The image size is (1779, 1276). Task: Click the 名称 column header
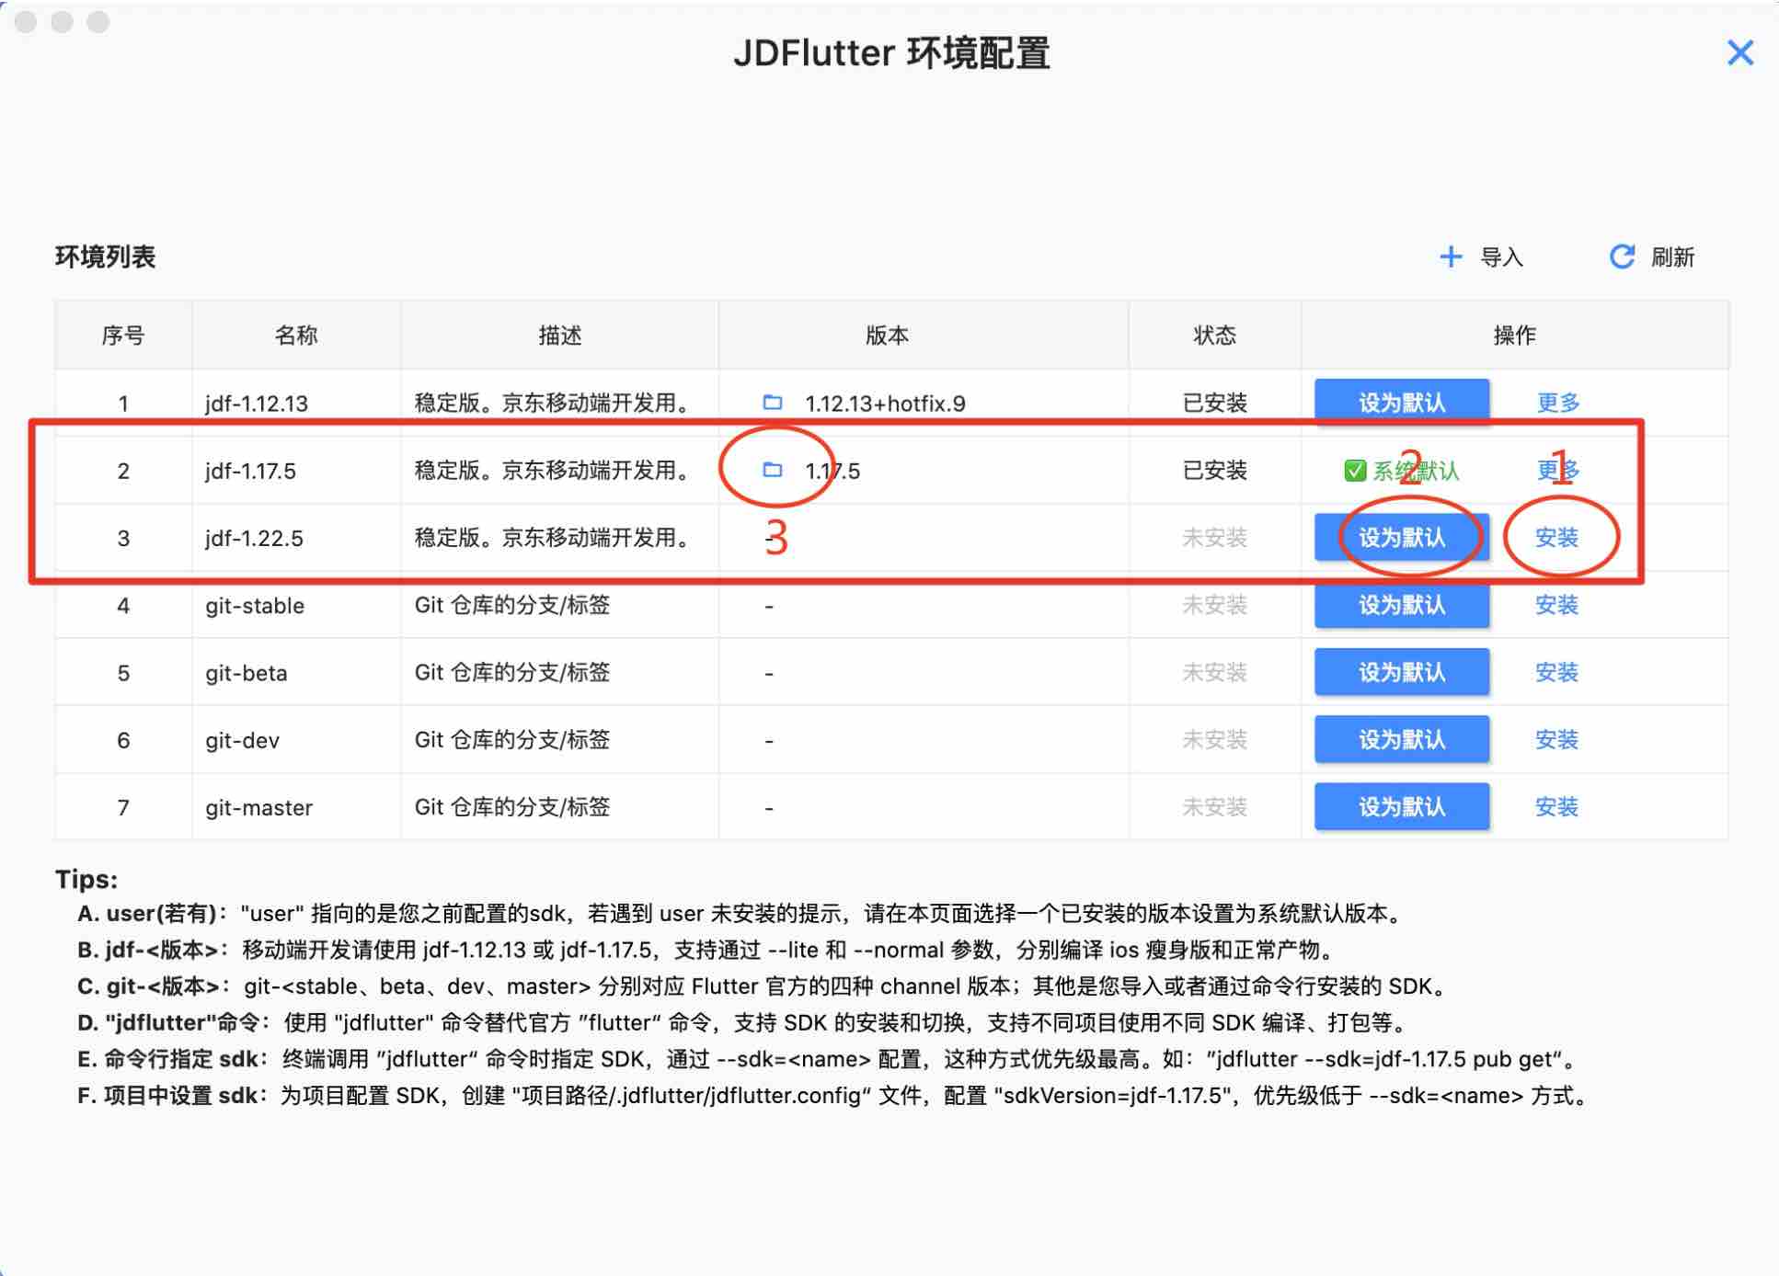(296, 335)
